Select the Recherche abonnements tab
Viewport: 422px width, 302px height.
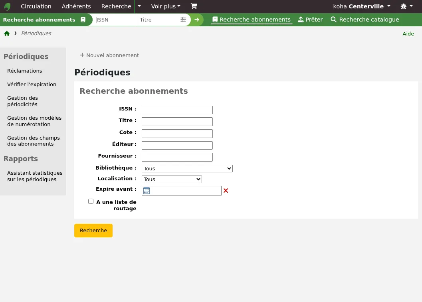252,20
